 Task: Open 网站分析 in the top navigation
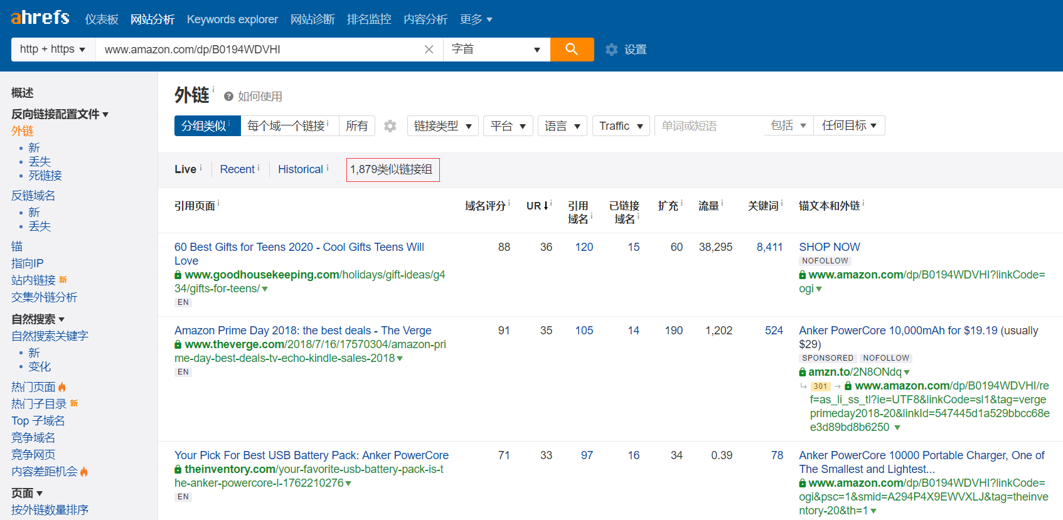click(x=152, y=19)
